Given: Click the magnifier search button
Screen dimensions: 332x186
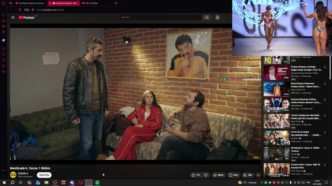Looking at the screenshot, I should click(x=207, y=17).
